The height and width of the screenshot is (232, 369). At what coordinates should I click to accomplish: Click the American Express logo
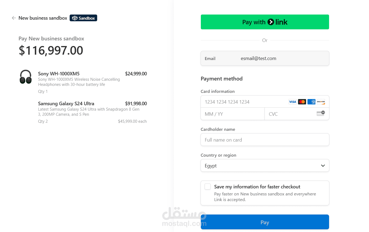(312, 102)
